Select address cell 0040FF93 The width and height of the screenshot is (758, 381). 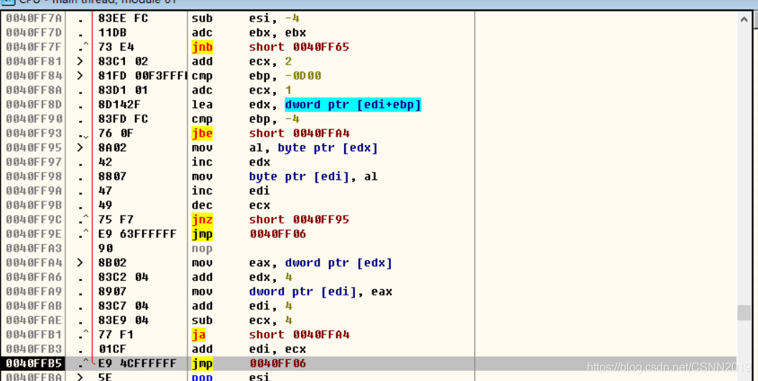point(34,134)
